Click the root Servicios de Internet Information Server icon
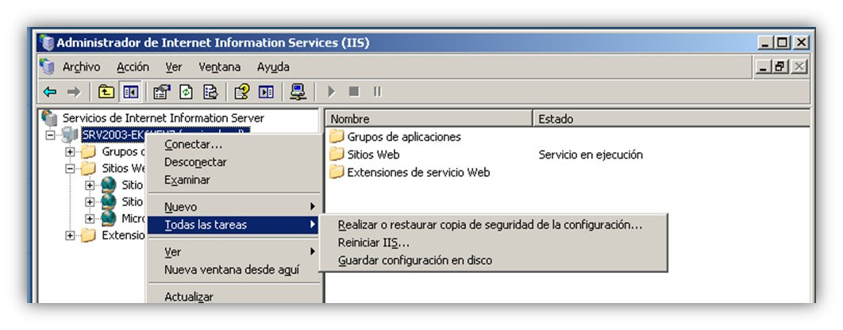This screenshot has height=330, width=843. coord(49,117)
